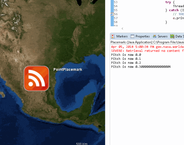Click console line 'Pitch is now 0.2'
The width and height of the screenshot is (184, 145).
point(126,63)
